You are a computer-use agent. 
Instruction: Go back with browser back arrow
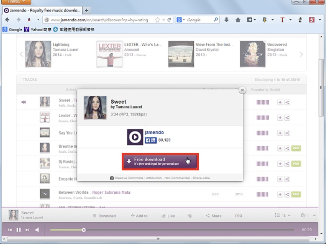pos(7,20)
